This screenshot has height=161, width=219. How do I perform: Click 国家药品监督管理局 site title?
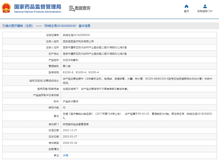coord(38,7)
